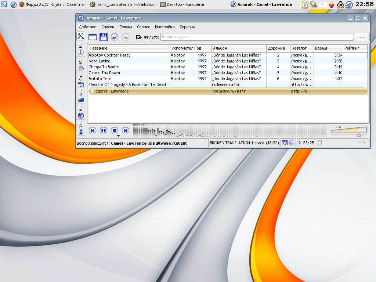Screen dimensions: 376x282
Task: Toggle random mode dice icon
Action: tap(291, 143)
